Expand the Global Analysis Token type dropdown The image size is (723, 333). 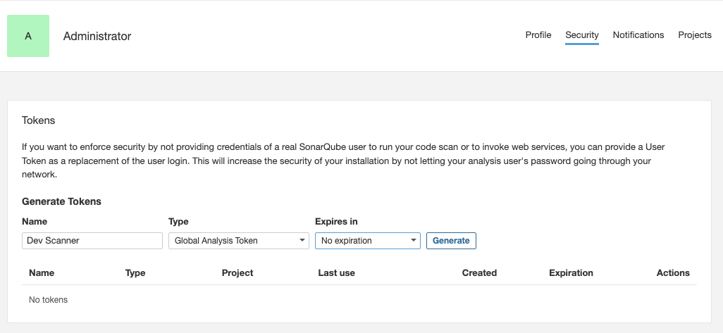pyautogui.click(x=239, y=241)
